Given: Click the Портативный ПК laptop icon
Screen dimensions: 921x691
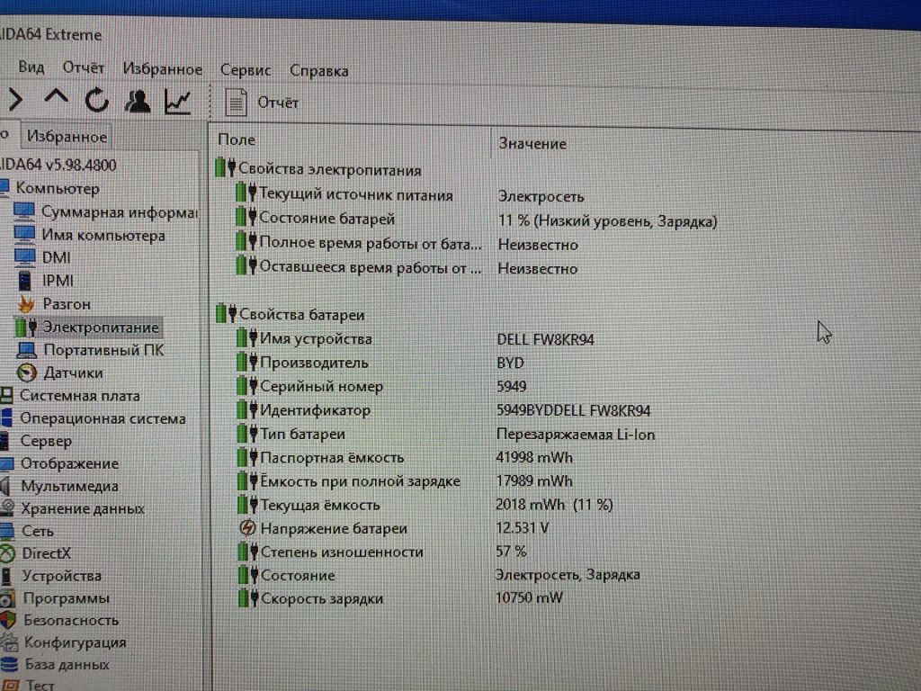Looking at the screenshot, I should [x=27, y=350].
